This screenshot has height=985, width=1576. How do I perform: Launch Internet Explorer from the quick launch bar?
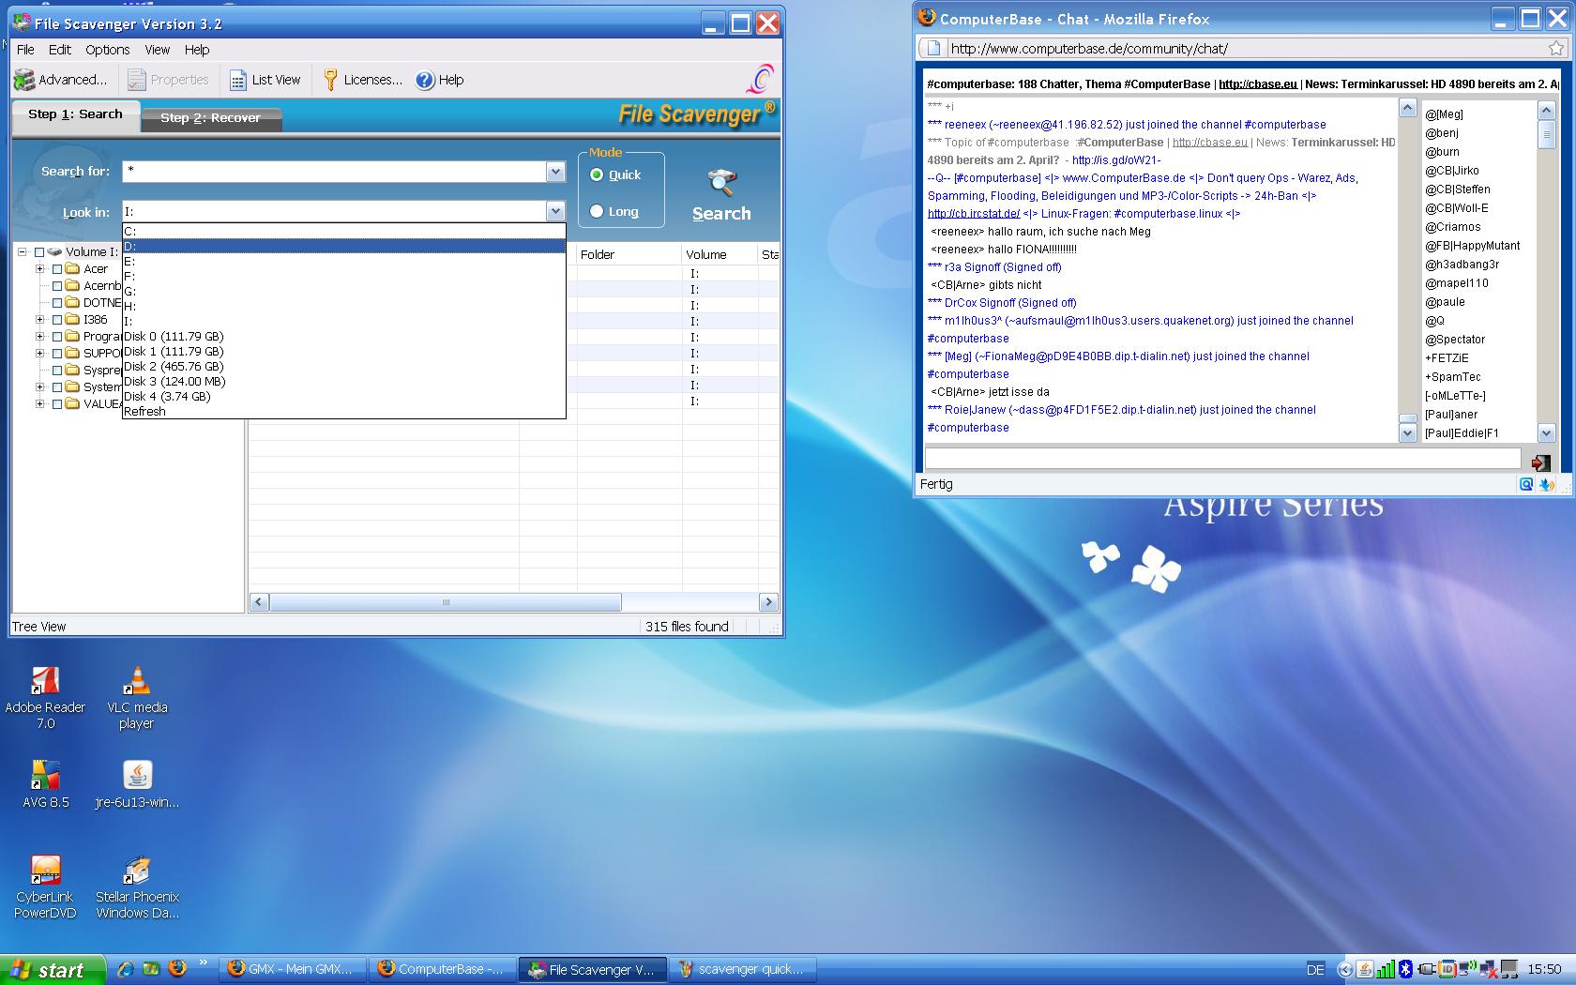125,969
